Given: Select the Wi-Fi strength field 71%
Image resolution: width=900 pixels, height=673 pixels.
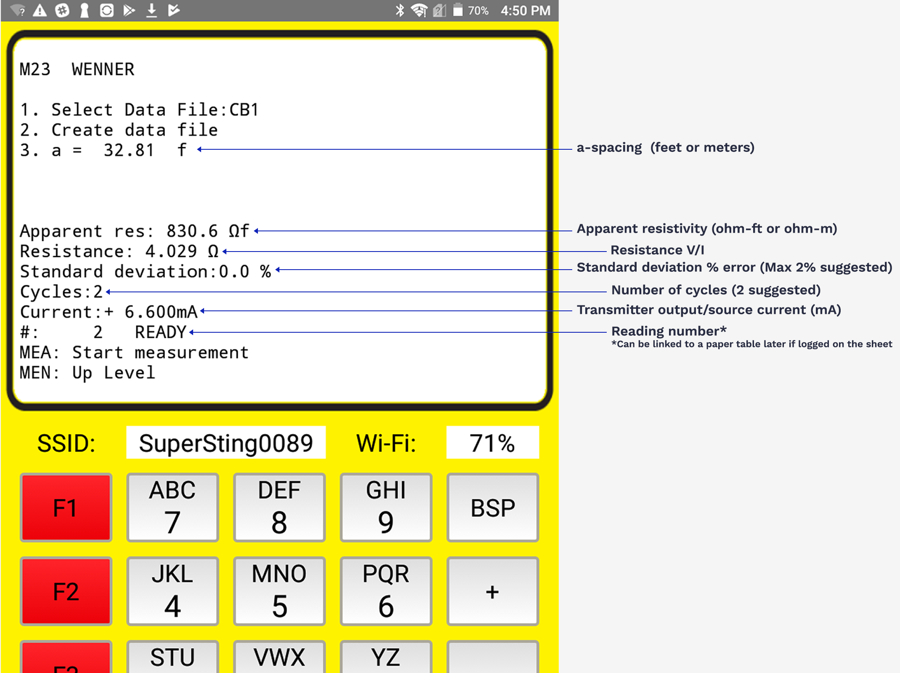Looking at the screenshot, I should pyautogui.click(x=493, y=442).
